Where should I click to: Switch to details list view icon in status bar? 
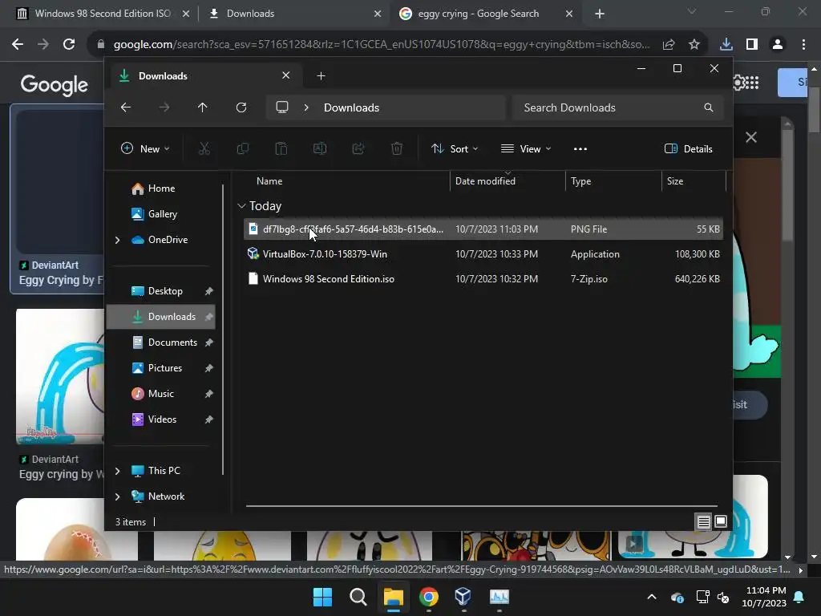pyautogui.click(x=704, y=521)
